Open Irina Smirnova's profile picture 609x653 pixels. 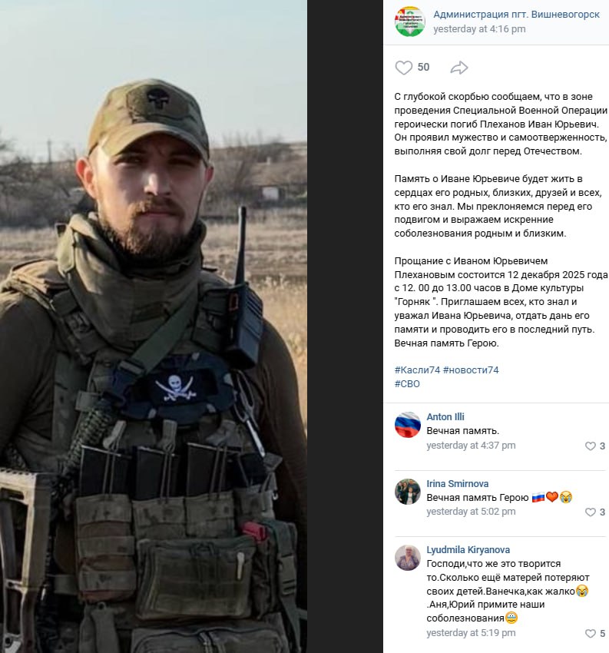point(408,492)
